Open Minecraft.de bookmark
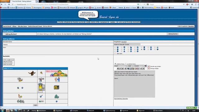Screen dimensions: 199x112 62,7
